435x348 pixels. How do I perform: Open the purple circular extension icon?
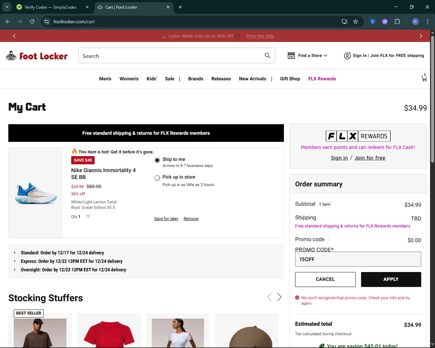(385, 21)
